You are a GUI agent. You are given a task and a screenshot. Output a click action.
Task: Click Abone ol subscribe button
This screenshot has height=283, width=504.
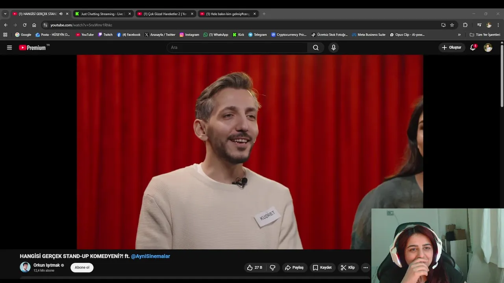pyautogui.click(x=82, y=268)
